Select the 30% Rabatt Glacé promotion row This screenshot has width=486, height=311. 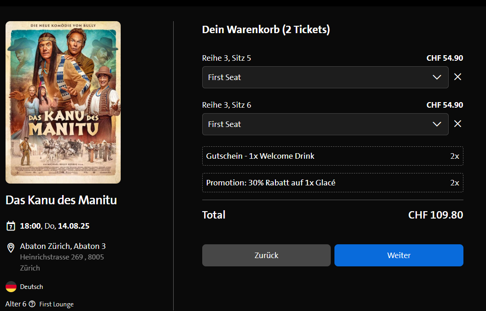[x=332, y=183]
